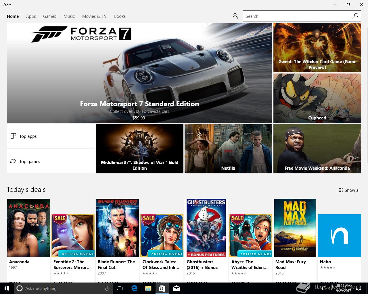Open the Gwent Witcher Card Game tile
368x294 pixels.
click(317, 48)
